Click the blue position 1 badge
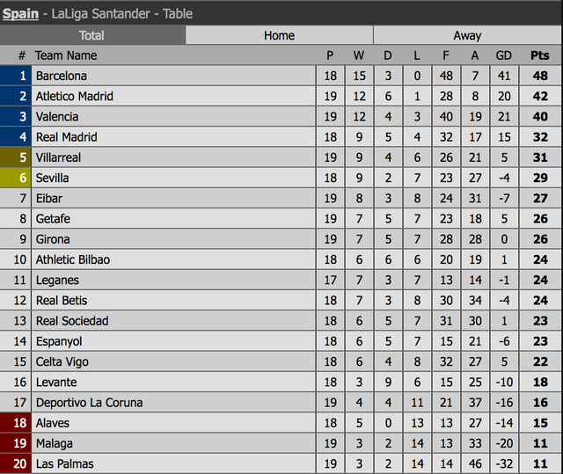The height and width of the screenshot is (474, 563). pyautogui.click(x=15, y=76)
